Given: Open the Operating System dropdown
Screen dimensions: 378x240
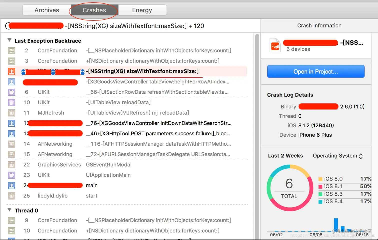Looking at the screenshot, I should [x=337, y=156].
